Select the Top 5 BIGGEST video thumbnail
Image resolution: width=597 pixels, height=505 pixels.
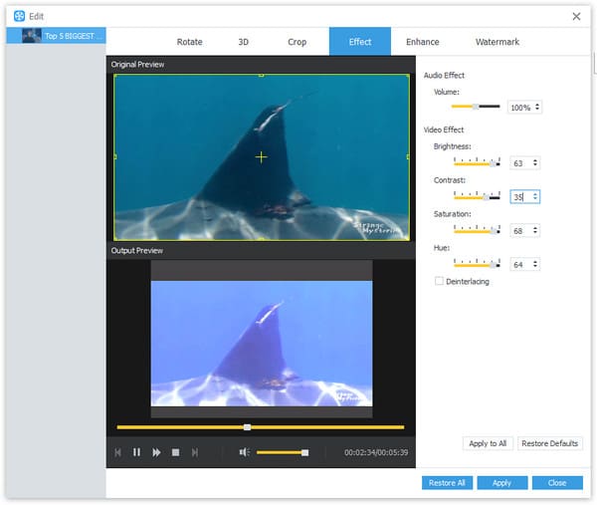(32, 36)
